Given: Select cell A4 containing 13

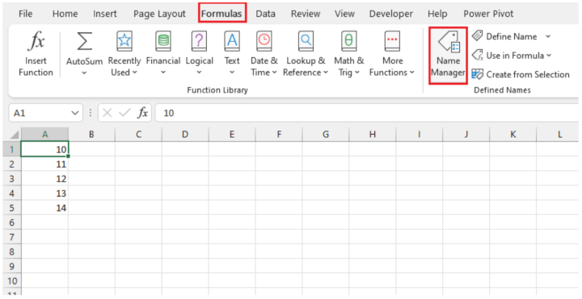Looking at the screenshot, I should pyautogui.click(x=45, y=193).
